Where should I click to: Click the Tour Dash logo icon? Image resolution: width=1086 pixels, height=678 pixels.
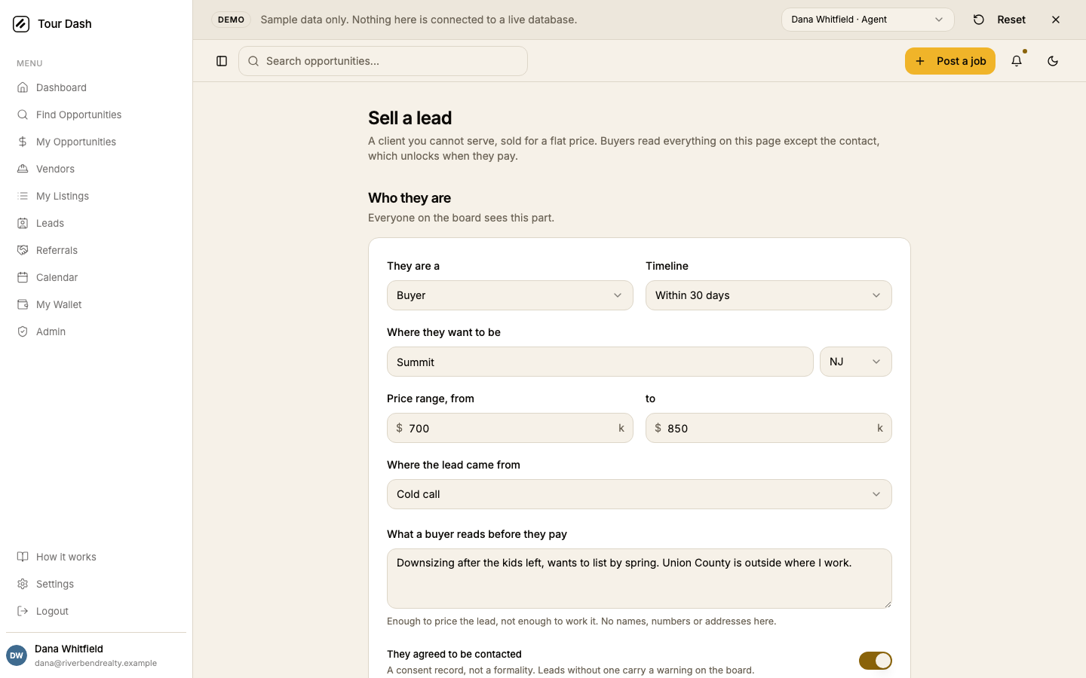[x=21, y=24]
